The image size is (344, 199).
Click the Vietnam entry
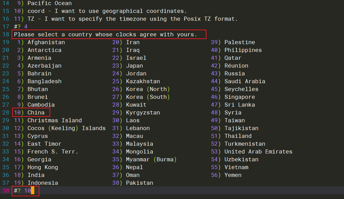click(236, 167)
